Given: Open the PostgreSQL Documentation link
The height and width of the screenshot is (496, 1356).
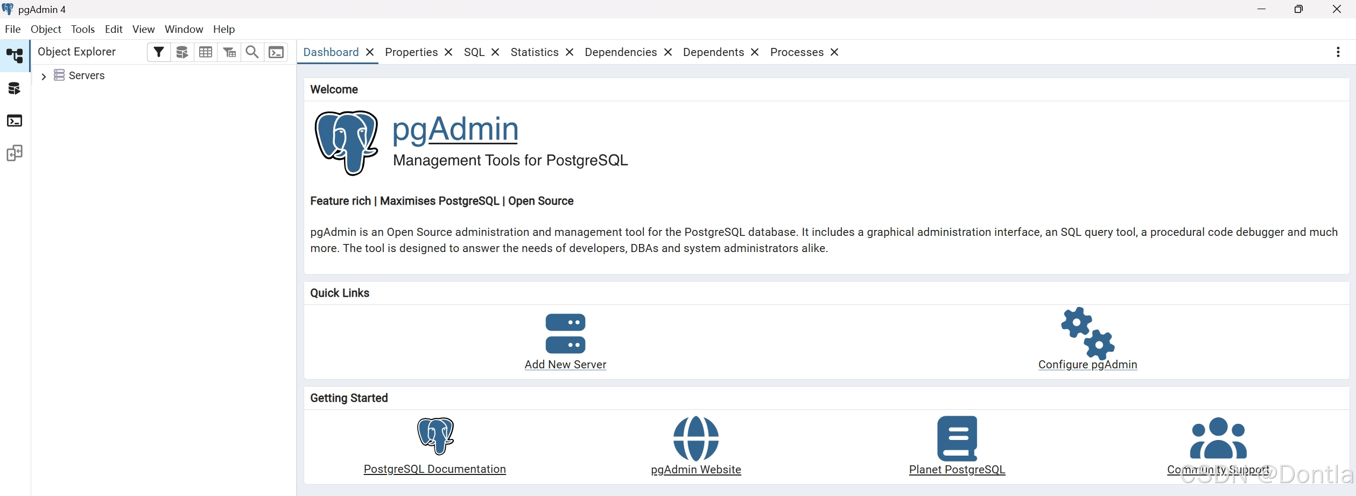Looking at the screenshot, I should 435,469.
